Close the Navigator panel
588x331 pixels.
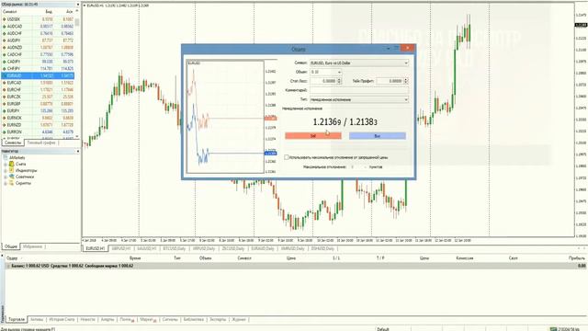(x=77, y=151)
